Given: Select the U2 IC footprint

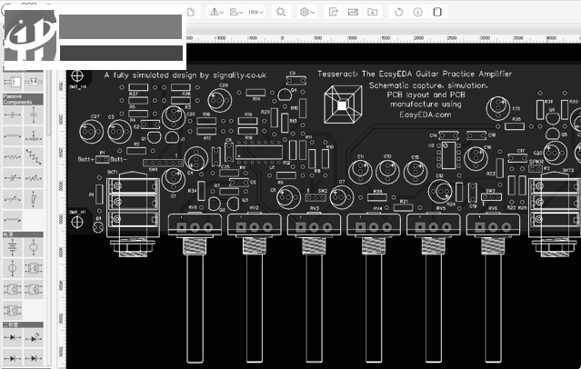Looking at the screenshot, I should pyautogui.click(x=448, y=155).
